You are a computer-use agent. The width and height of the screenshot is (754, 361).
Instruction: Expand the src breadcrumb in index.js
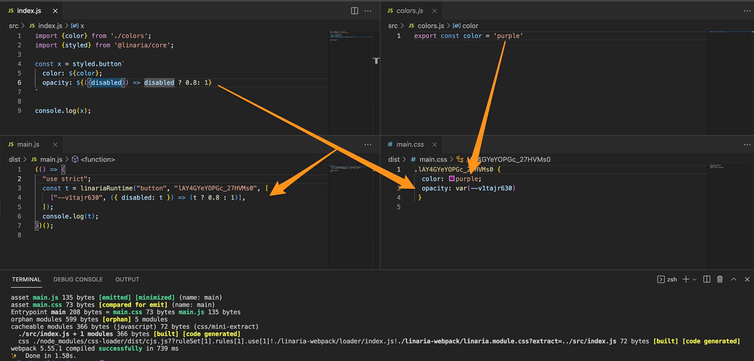[x=14, y=26]
